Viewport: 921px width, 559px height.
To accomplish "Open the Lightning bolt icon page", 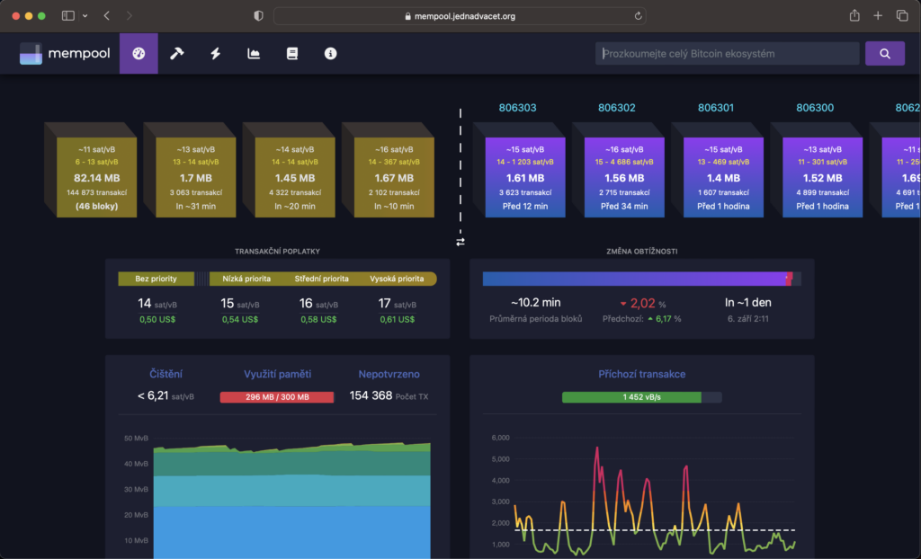I will tap(216, 53).
